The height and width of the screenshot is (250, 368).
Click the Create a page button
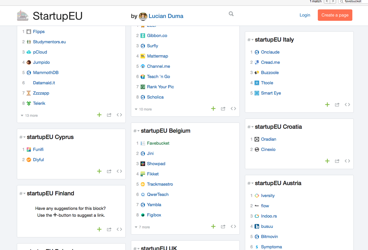pos(335,15)
